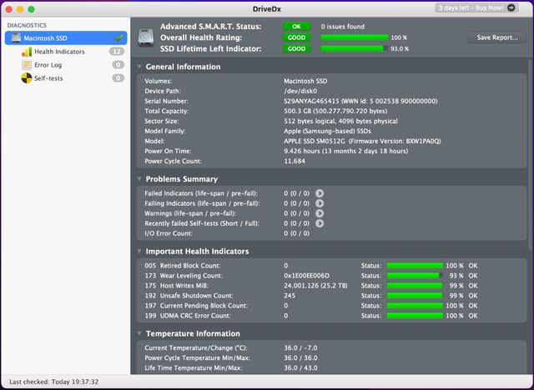Collapse the Important Health Indicators section

click(x=139, y=252)
